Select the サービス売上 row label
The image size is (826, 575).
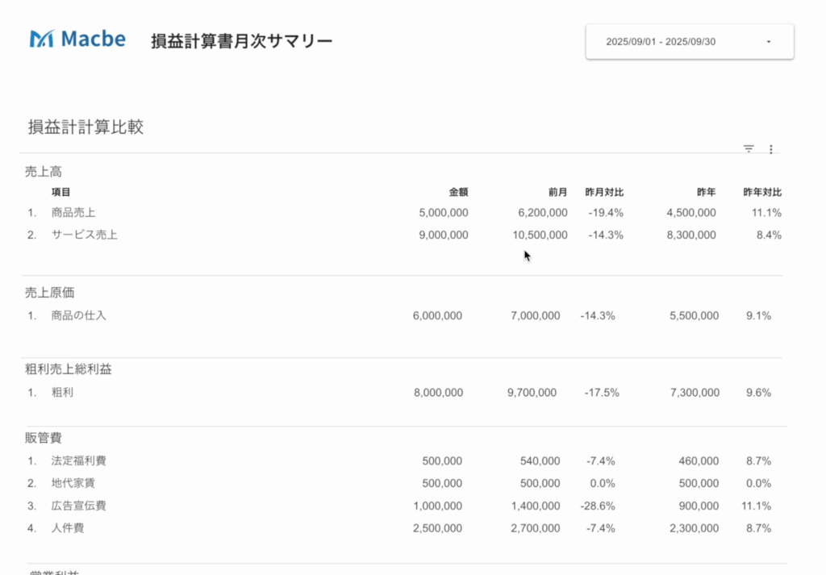pos(85,235)
